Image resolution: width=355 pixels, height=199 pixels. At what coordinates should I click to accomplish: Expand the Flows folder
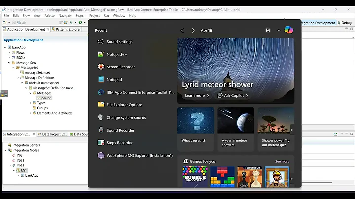[x=9, y=53]
